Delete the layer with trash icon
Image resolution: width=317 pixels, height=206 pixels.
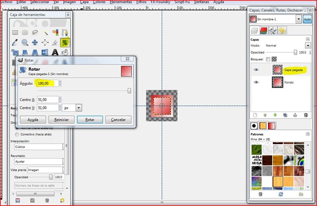(306, 115)
